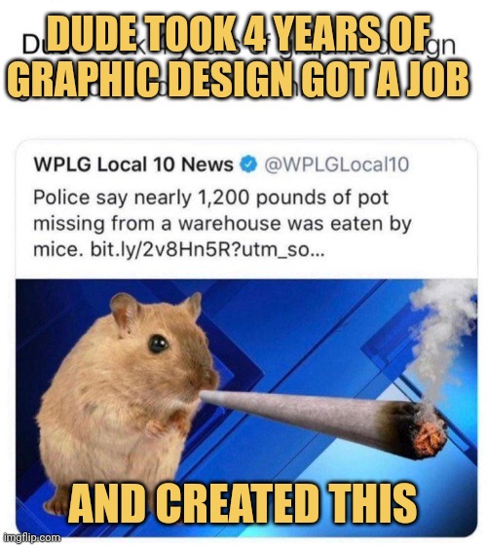Screen dimensions: 487x546
Task: Click the smoke cloud above the joint
Action: tap(442, 340)
